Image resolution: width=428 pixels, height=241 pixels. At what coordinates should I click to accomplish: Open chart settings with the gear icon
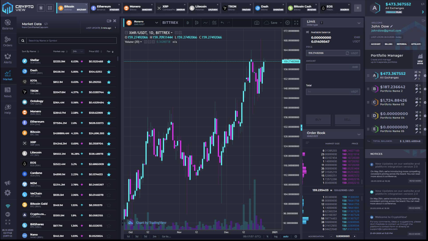(287, 22)
